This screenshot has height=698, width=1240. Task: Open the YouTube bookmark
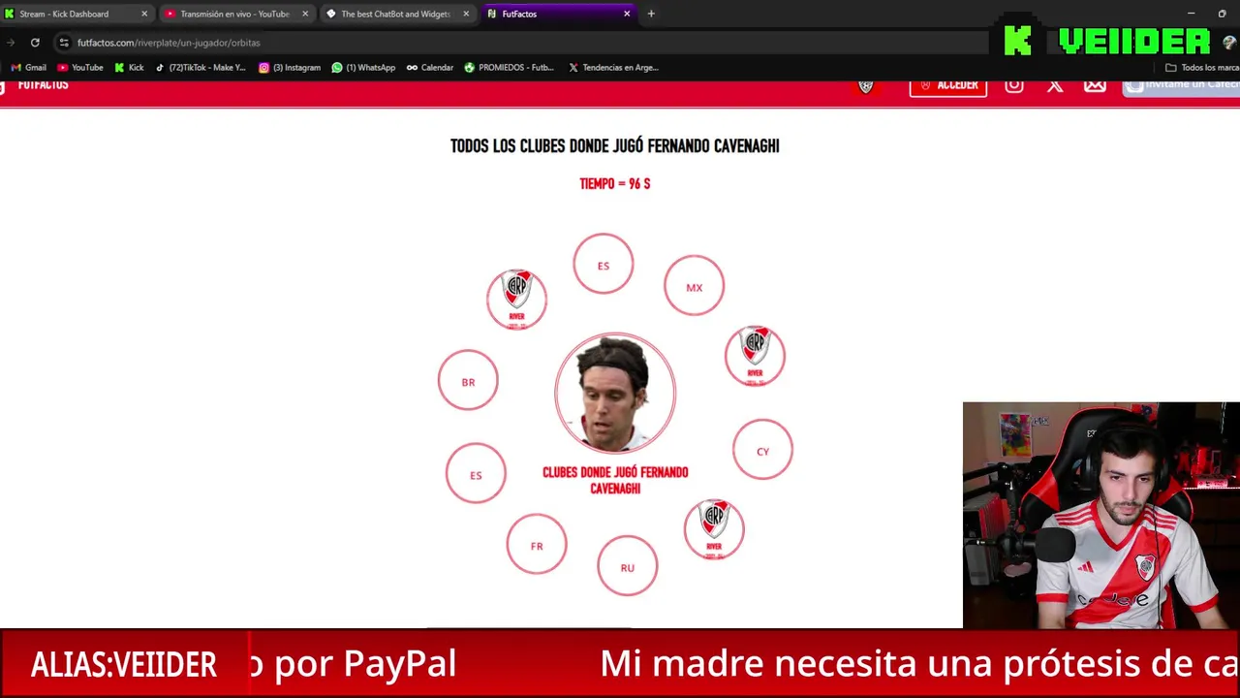[x=80, y=68]
